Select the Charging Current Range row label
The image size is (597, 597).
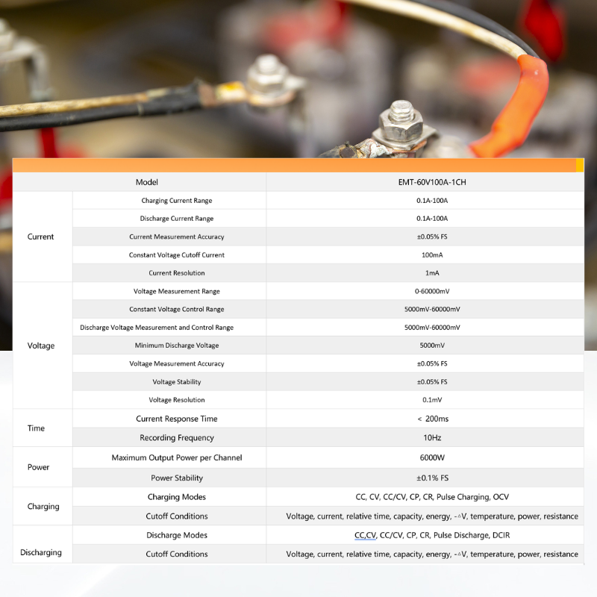[x=177, y=200]
